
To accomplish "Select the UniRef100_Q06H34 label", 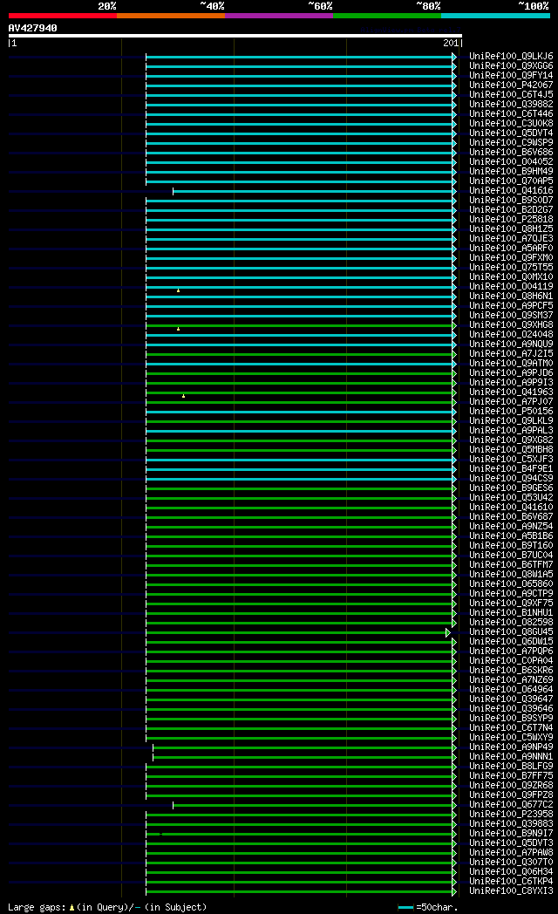I will click(x=511, y=871).
